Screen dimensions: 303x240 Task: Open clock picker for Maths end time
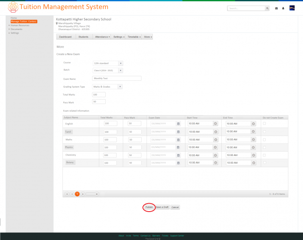(253, 140)
